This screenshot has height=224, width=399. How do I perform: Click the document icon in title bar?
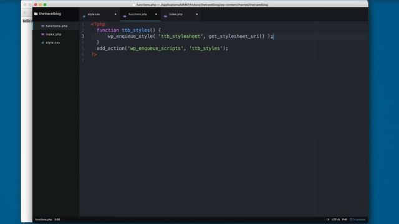[x=134, y=4]
